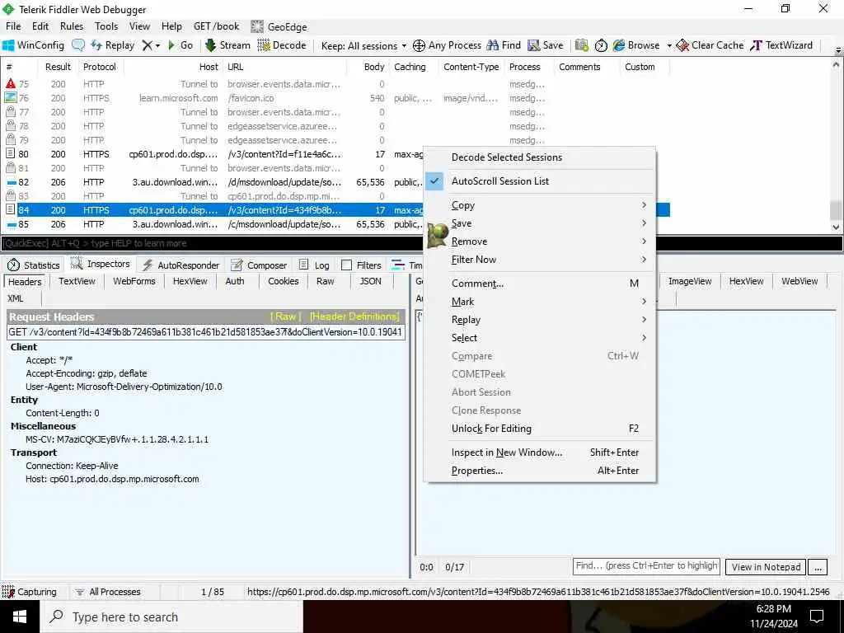Open the Log tab
The height and width of the screenshot is (633, 844).
click(314, 265)
